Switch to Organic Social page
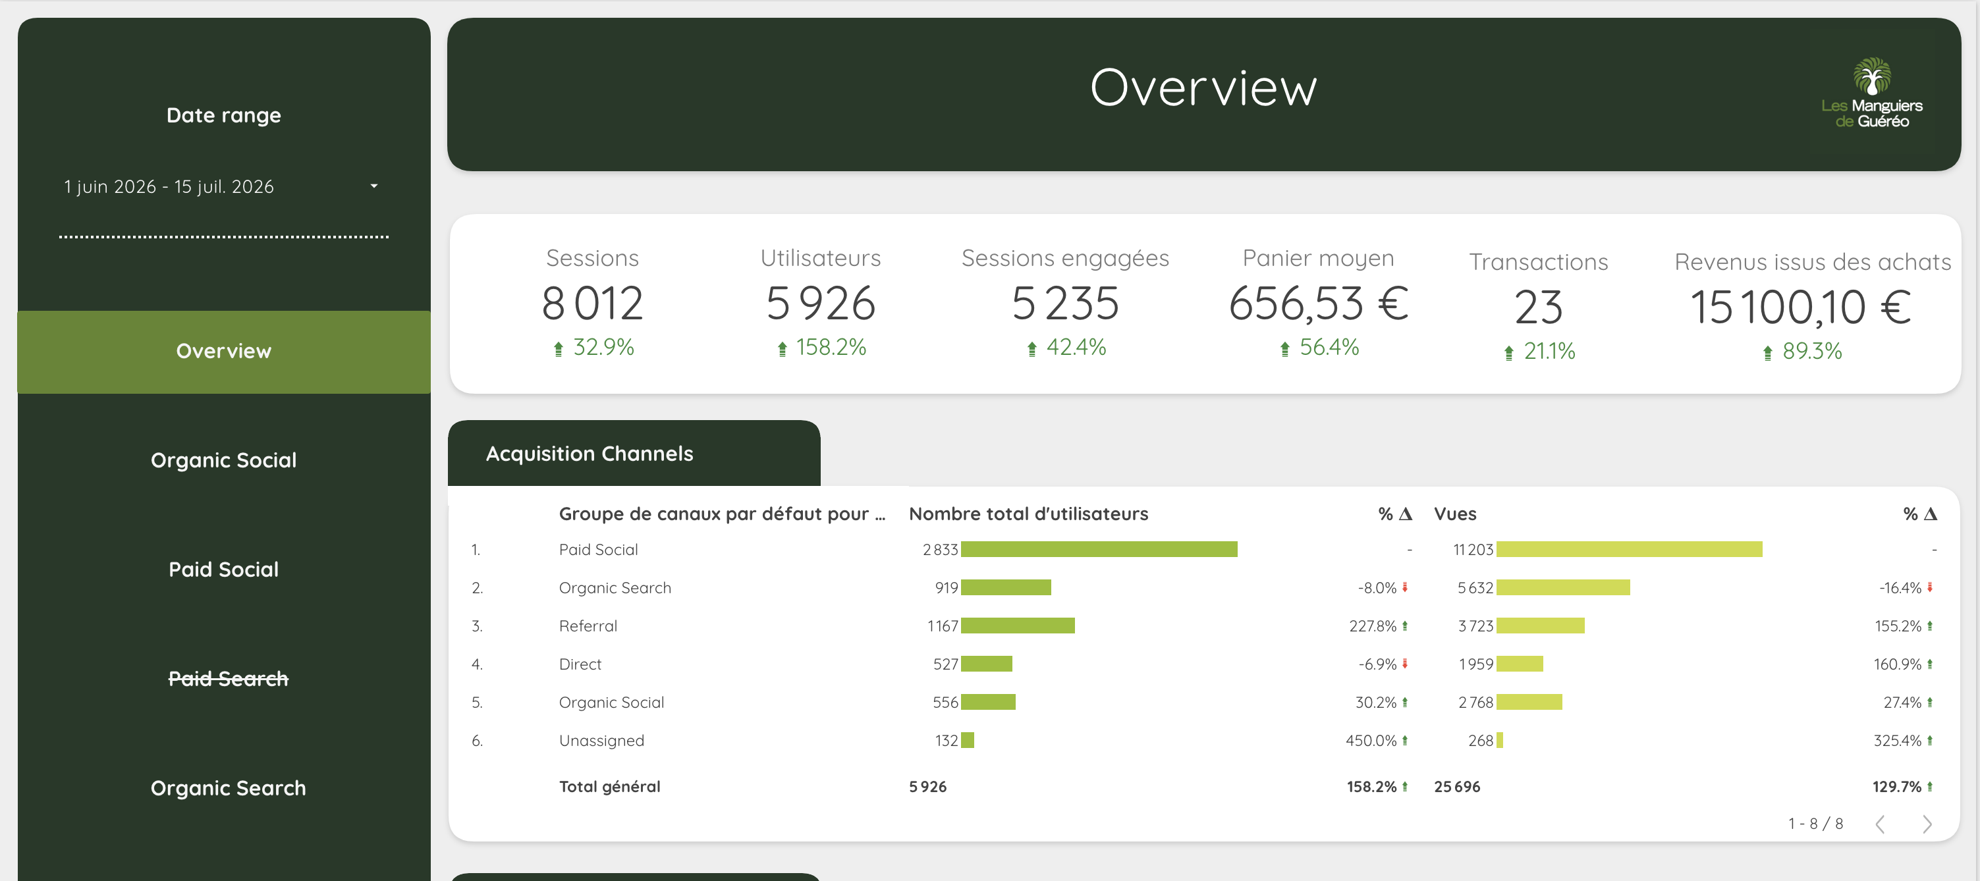 224,460
